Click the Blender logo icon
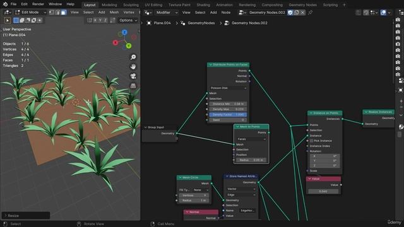This screenshot has height=227, width=404. (x=5, y=4)
